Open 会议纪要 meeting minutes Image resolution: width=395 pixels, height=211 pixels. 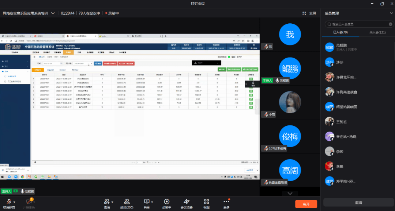point(187,204)
